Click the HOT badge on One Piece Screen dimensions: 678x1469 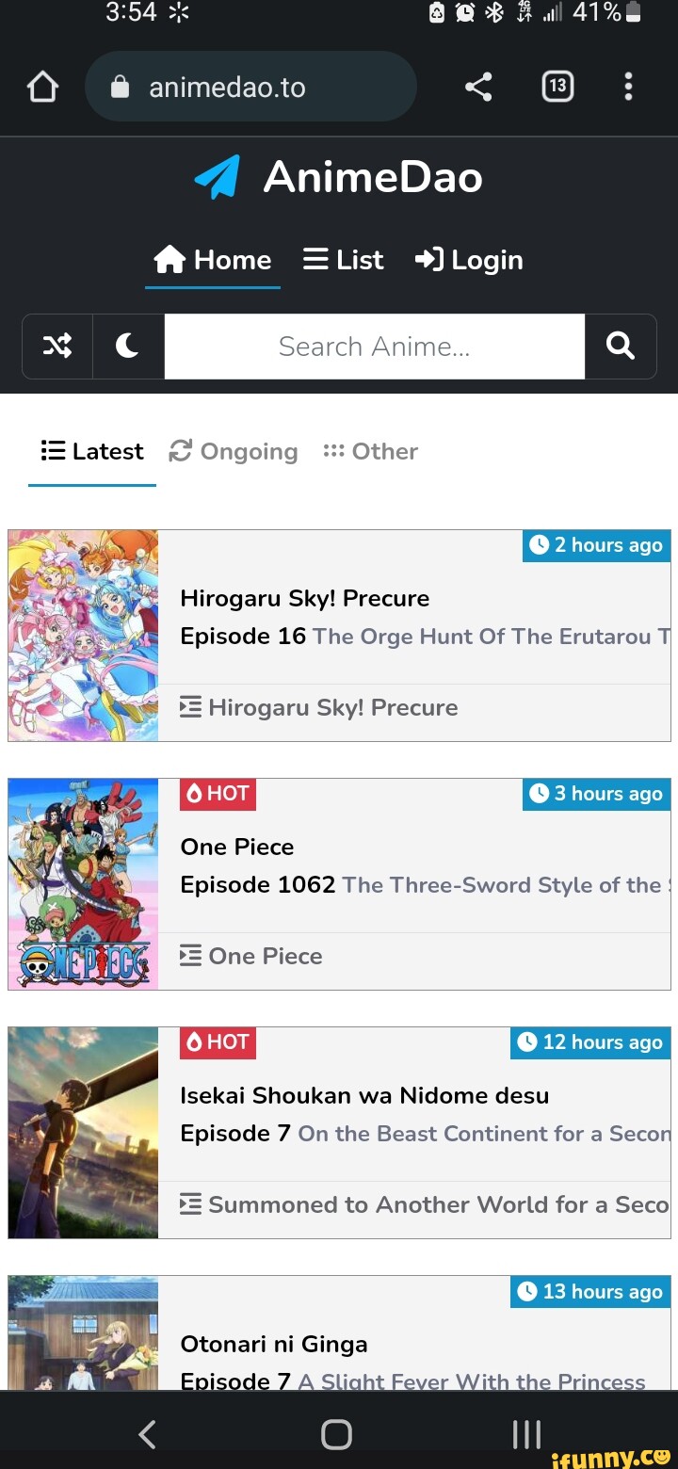tap(217, 794)
